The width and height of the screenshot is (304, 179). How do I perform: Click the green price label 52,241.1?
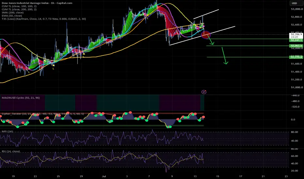point(296,40)
